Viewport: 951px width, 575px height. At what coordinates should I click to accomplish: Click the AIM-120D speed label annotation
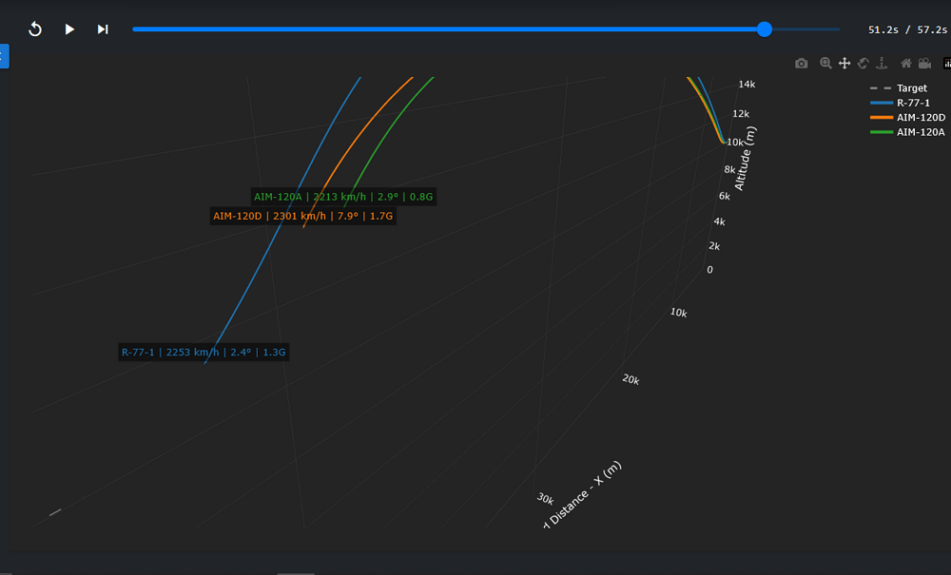[x=302, y=216]
